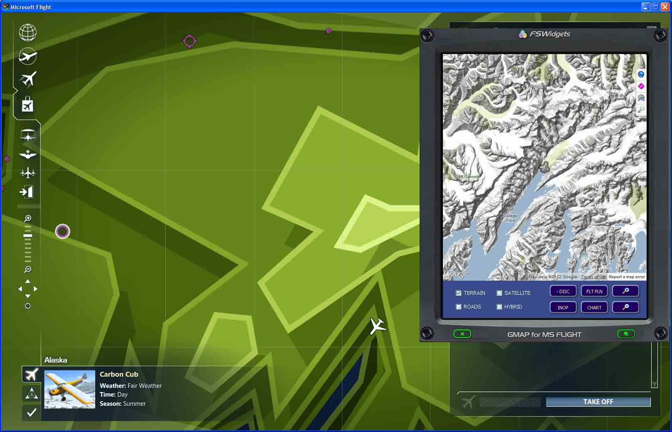Click the weather cloud icon on GMAP map
Image resolution: width=672 pixels, height=432 pixels.
click(641, 98)
